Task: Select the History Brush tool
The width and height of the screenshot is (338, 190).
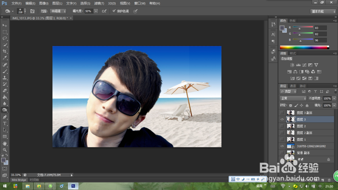Action: pyautogui.click(x=5, y=84)
